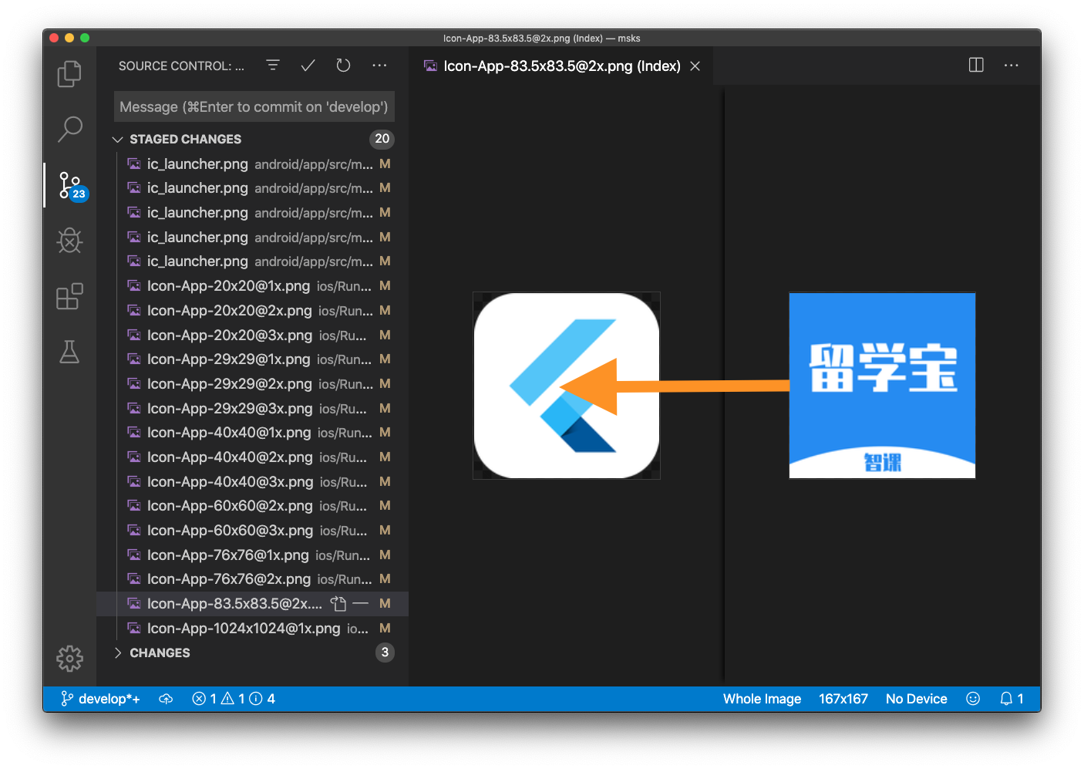Unstage Icon-App-83.5x83.5@2x.png using the minus icon

361,603
